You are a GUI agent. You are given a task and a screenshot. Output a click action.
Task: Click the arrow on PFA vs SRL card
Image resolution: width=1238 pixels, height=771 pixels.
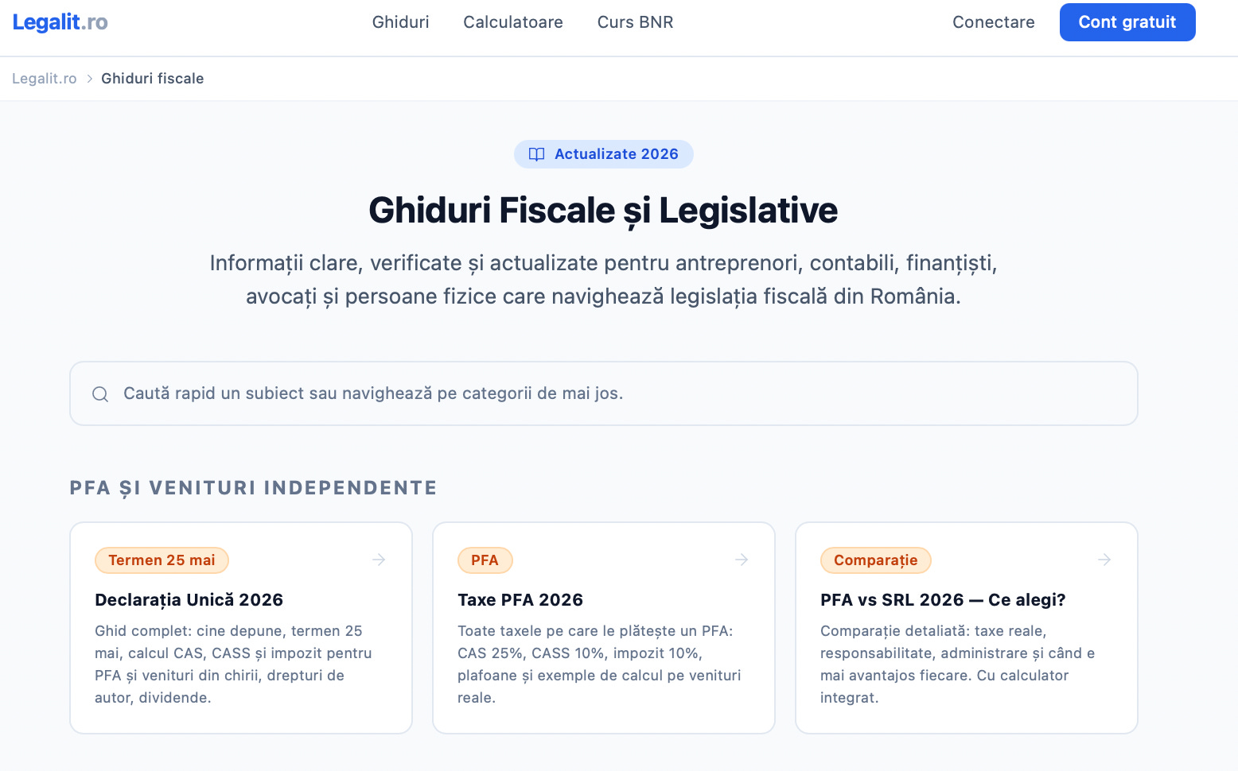(1104, 560)
